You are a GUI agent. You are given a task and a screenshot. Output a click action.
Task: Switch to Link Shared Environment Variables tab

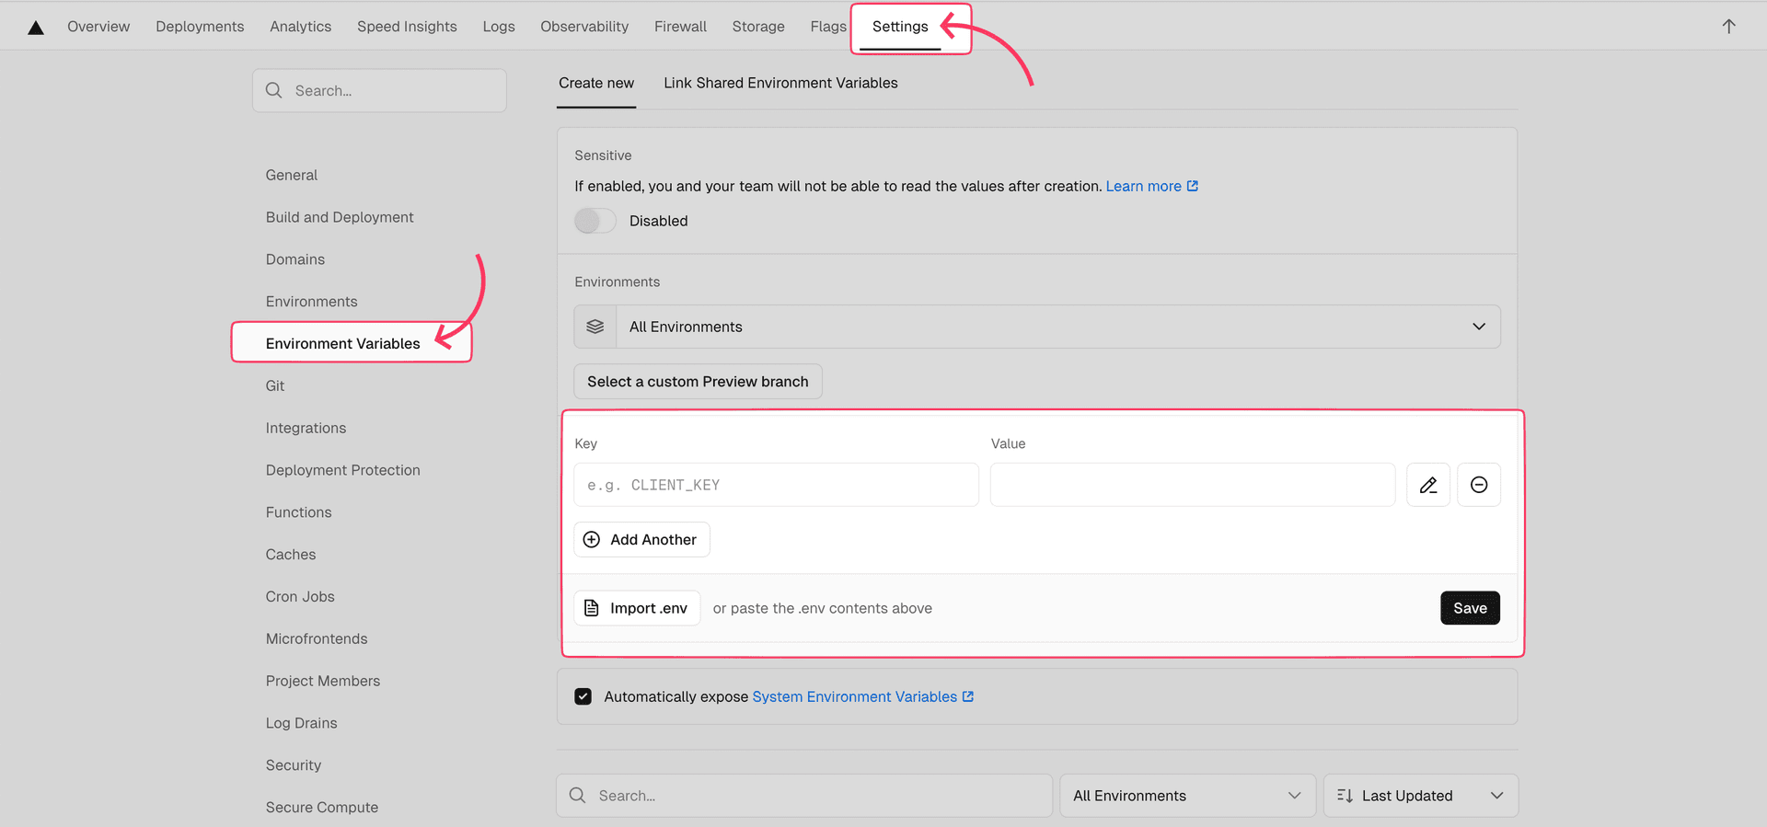[x=780, y=83]
